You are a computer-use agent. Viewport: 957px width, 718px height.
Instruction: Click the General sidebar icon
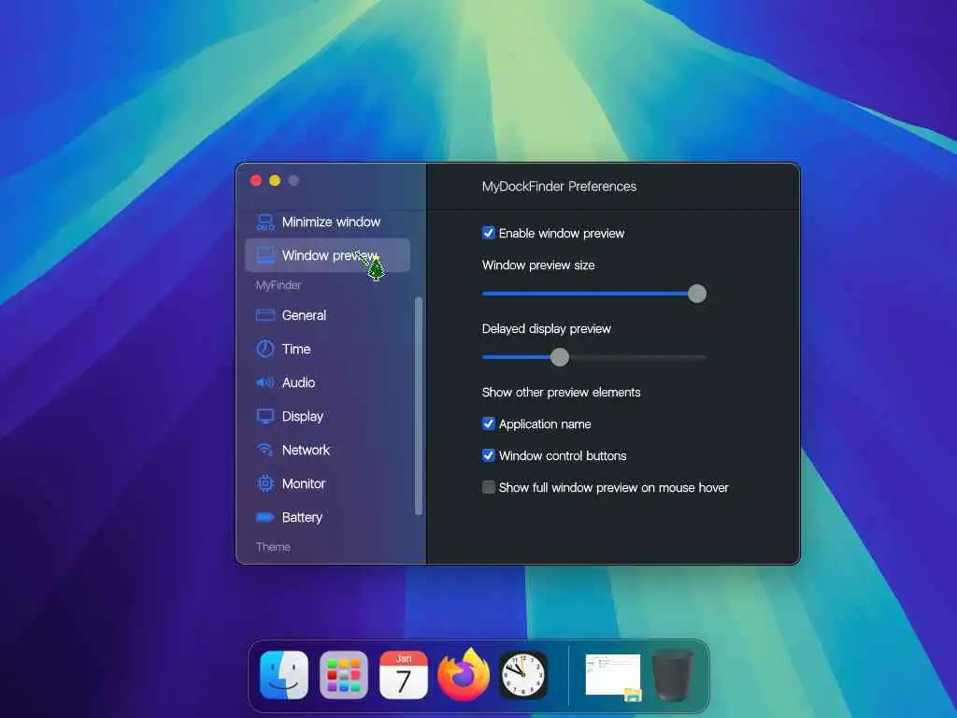[264, 315]
